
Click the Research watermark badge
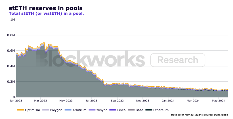click(x=178, y=60)
